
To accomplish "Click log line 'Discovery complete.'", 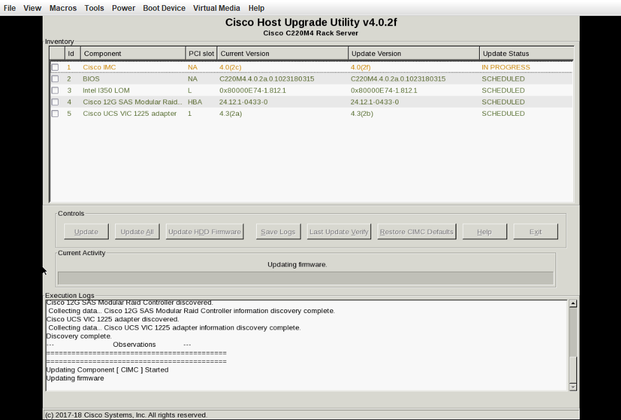I will point(79,336).
